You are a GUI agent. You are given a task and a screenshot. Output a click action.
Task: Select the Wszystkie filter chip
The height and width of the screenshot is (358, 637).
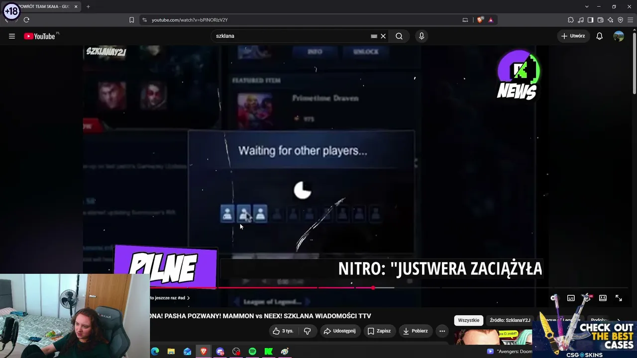pyautogui.click(x=469, y=320)
